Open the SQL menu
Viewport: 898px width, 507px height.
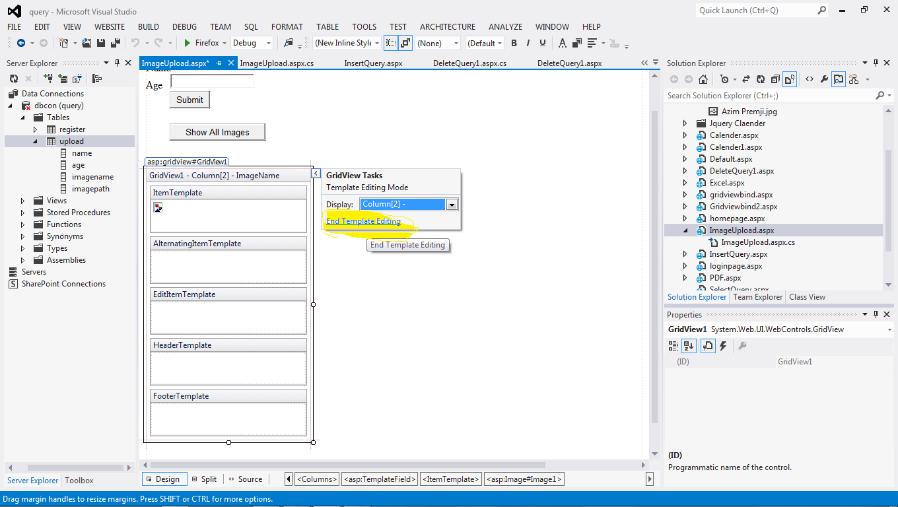(x=251, y=26)
